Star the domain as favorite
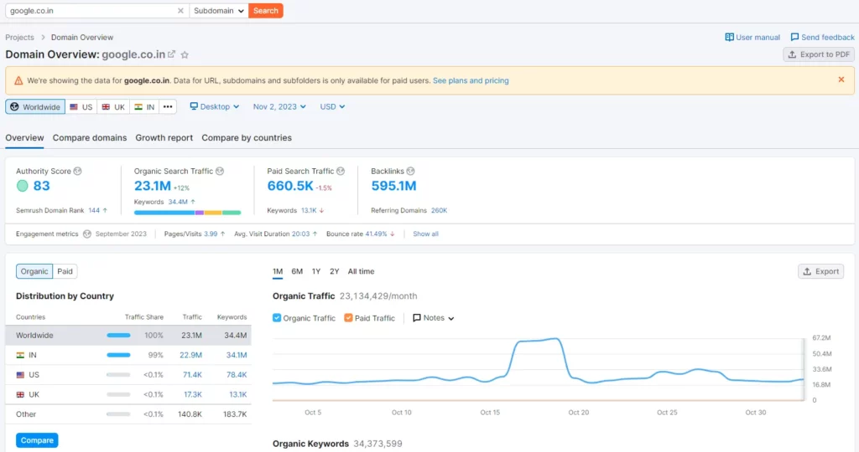Screen dimensions: 859x452 [185, 54]
